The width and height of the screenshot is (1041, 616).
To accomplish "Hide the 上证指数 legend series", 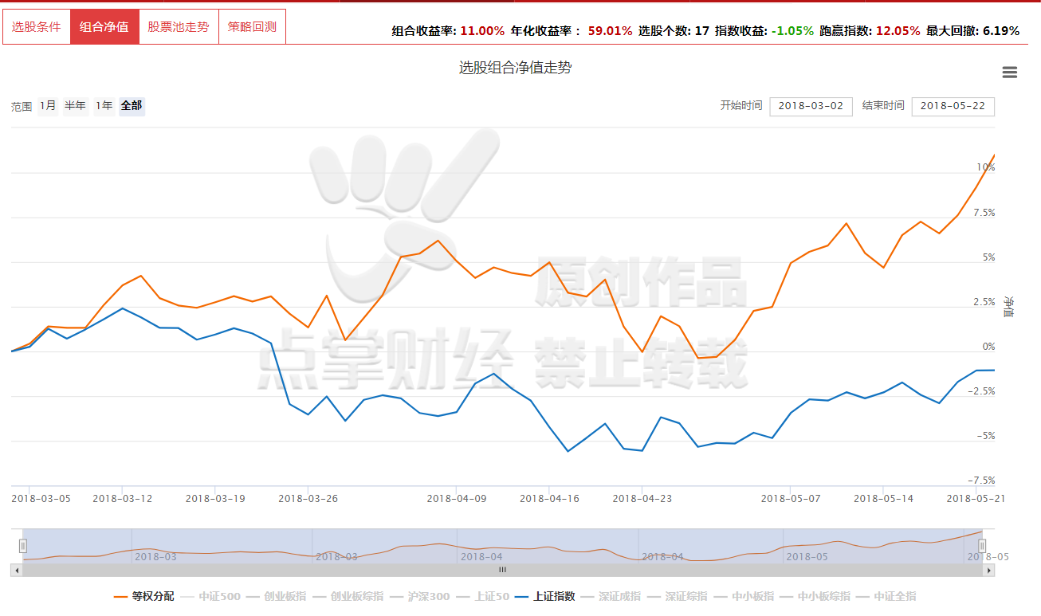I will [x=546, y=596].
